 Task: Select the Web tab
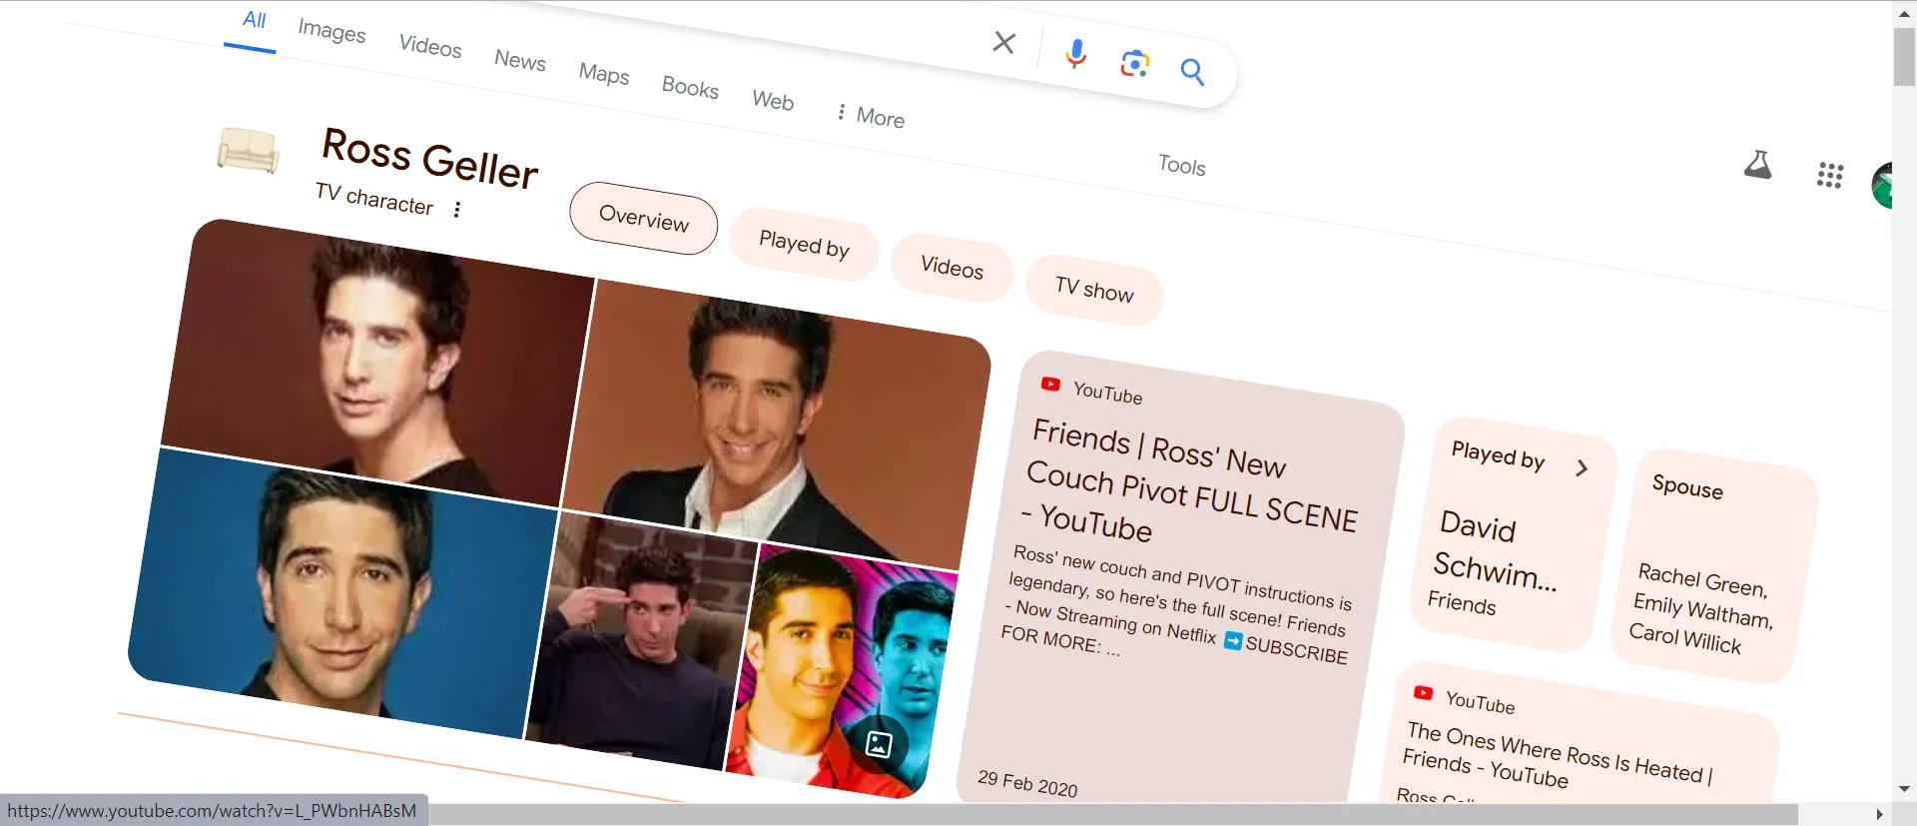[773, 100]
